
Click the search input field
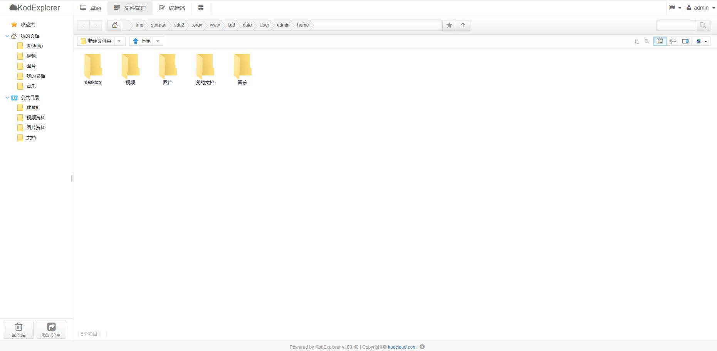click(x=676, y=25)
